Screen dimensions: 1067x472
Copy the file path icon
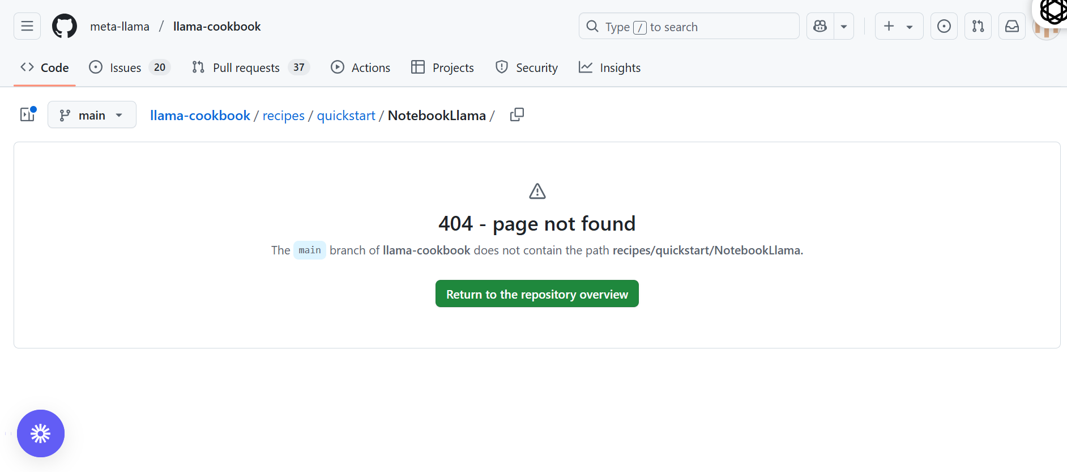pos(517,114)
